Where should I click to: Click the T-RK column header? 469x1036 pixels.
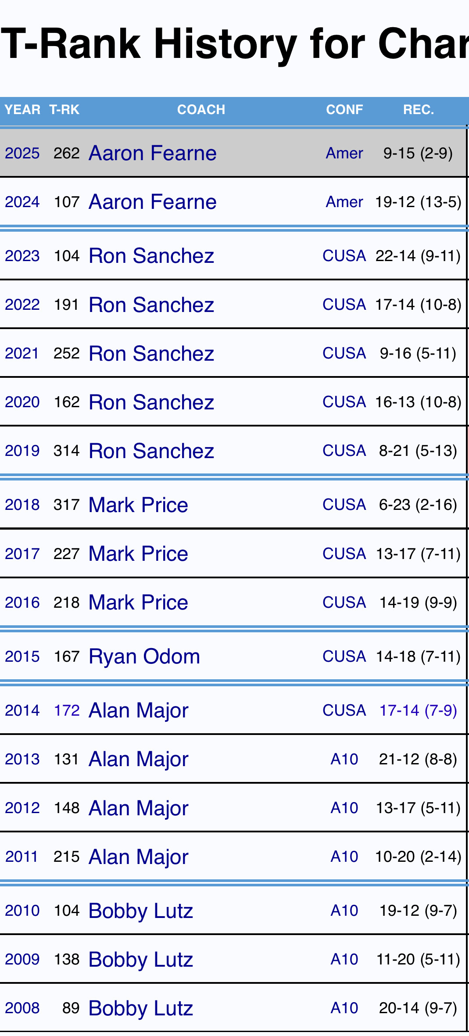[64, 110]
